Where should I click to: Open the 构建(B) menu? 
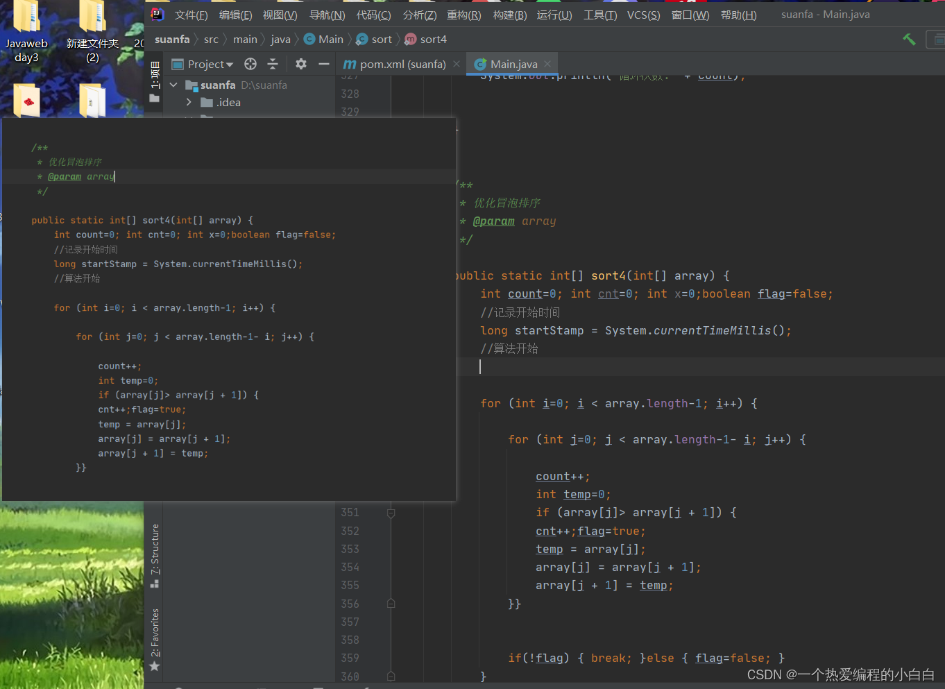tap(510, 15)
